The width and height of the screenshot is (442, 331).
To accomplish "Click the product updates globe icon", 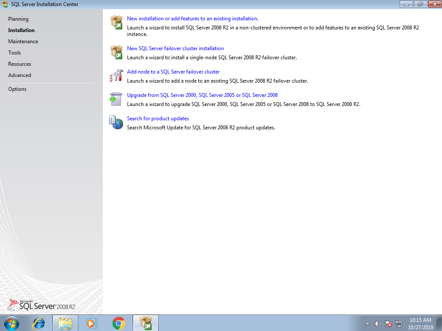I will (x=116, y=122).
